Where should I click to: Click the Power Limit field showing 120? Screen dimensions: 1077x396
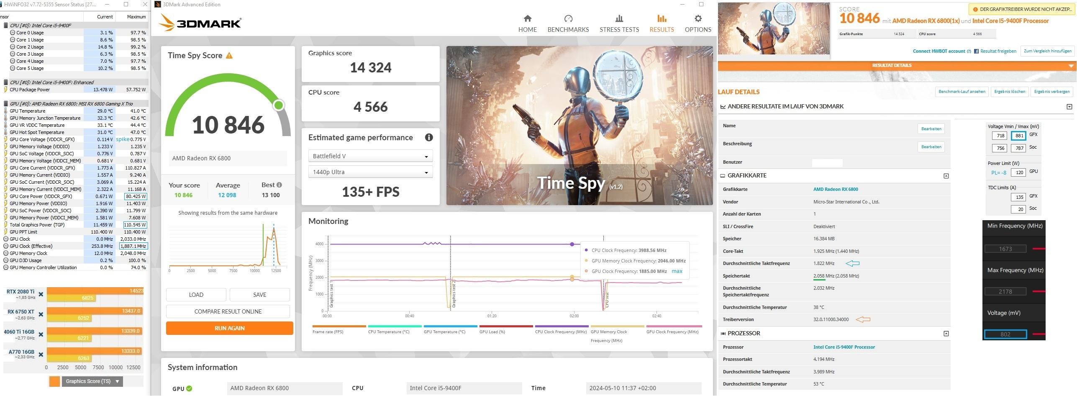coord(1018,172)
